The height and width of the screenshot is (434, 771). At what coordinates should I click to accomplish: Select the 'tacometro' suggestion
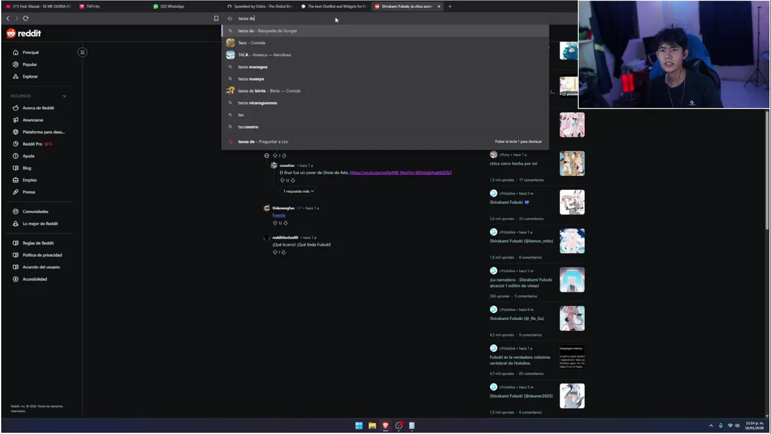pyautogui.click(x=385, y=127)
